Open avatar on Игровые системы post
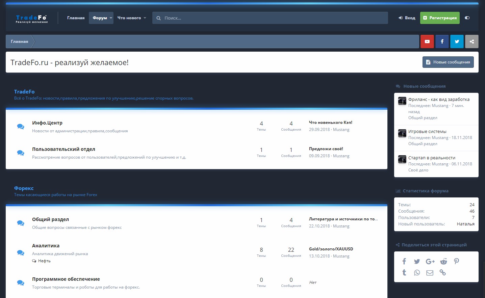 point(402,133)
